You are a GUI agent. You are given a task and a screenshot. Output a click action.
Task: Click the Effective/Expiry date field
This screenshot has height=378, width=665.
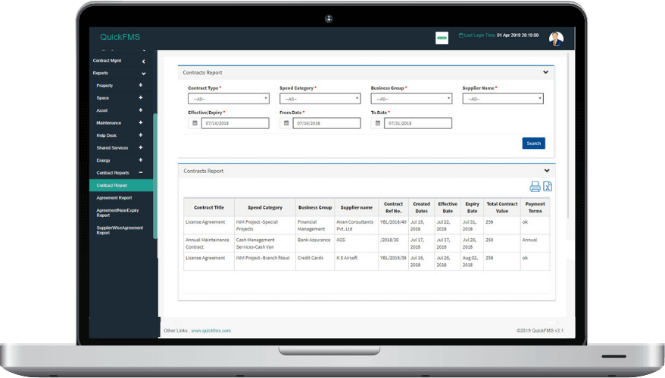tap(235, 123)
